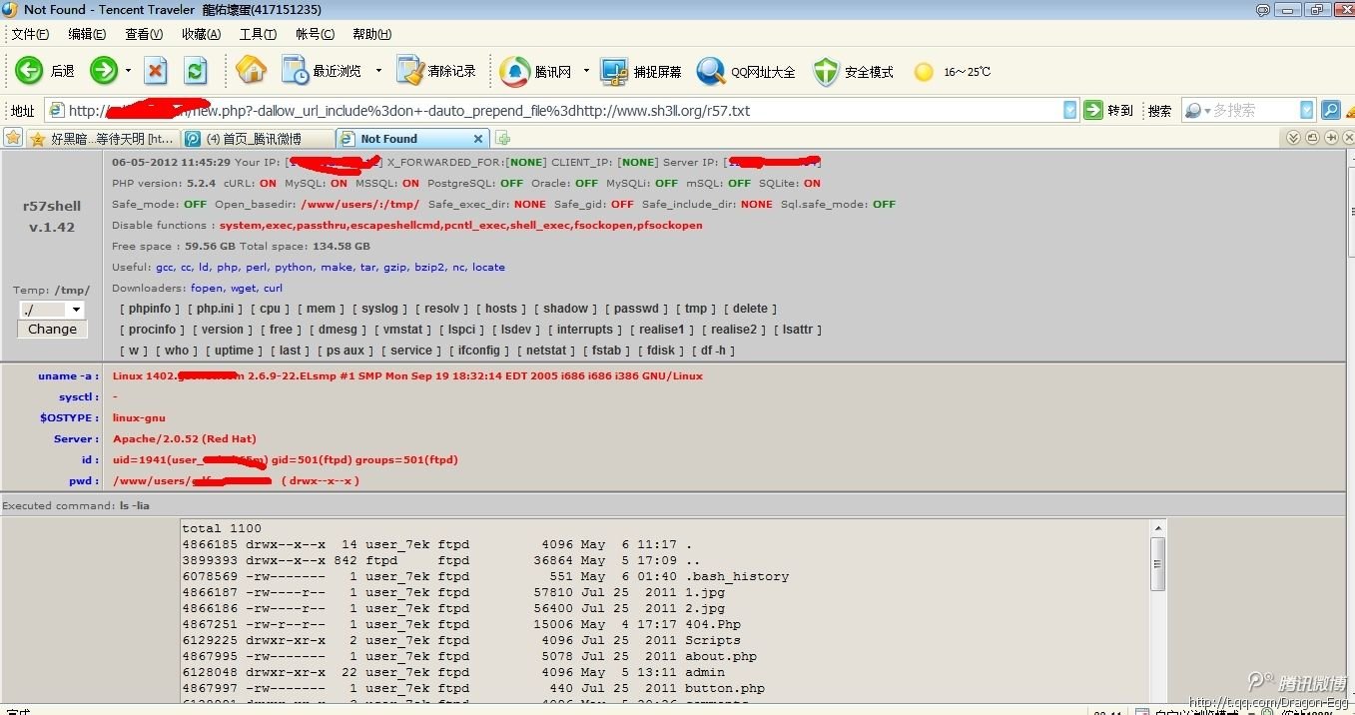Click the about.php file row
1355x715 pixels.
pyautogui.click(x=469, y=656)
